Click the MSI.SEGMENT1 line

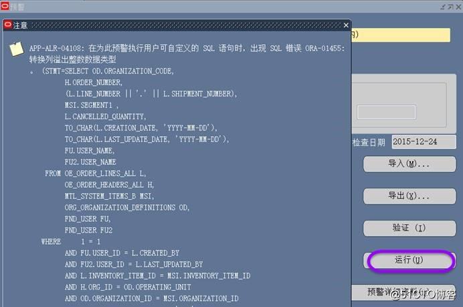tap(92, 105)
